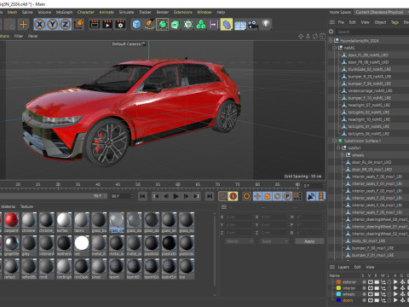Toggle the X axis lock icon
Screen dimensions: 409x307
(40, 25)
